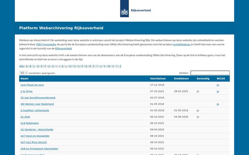Viewport: 249px width, 155px height.
Task: Click the Platform Webarchivering Rijksoverheid heading
Action: point(61,28)
